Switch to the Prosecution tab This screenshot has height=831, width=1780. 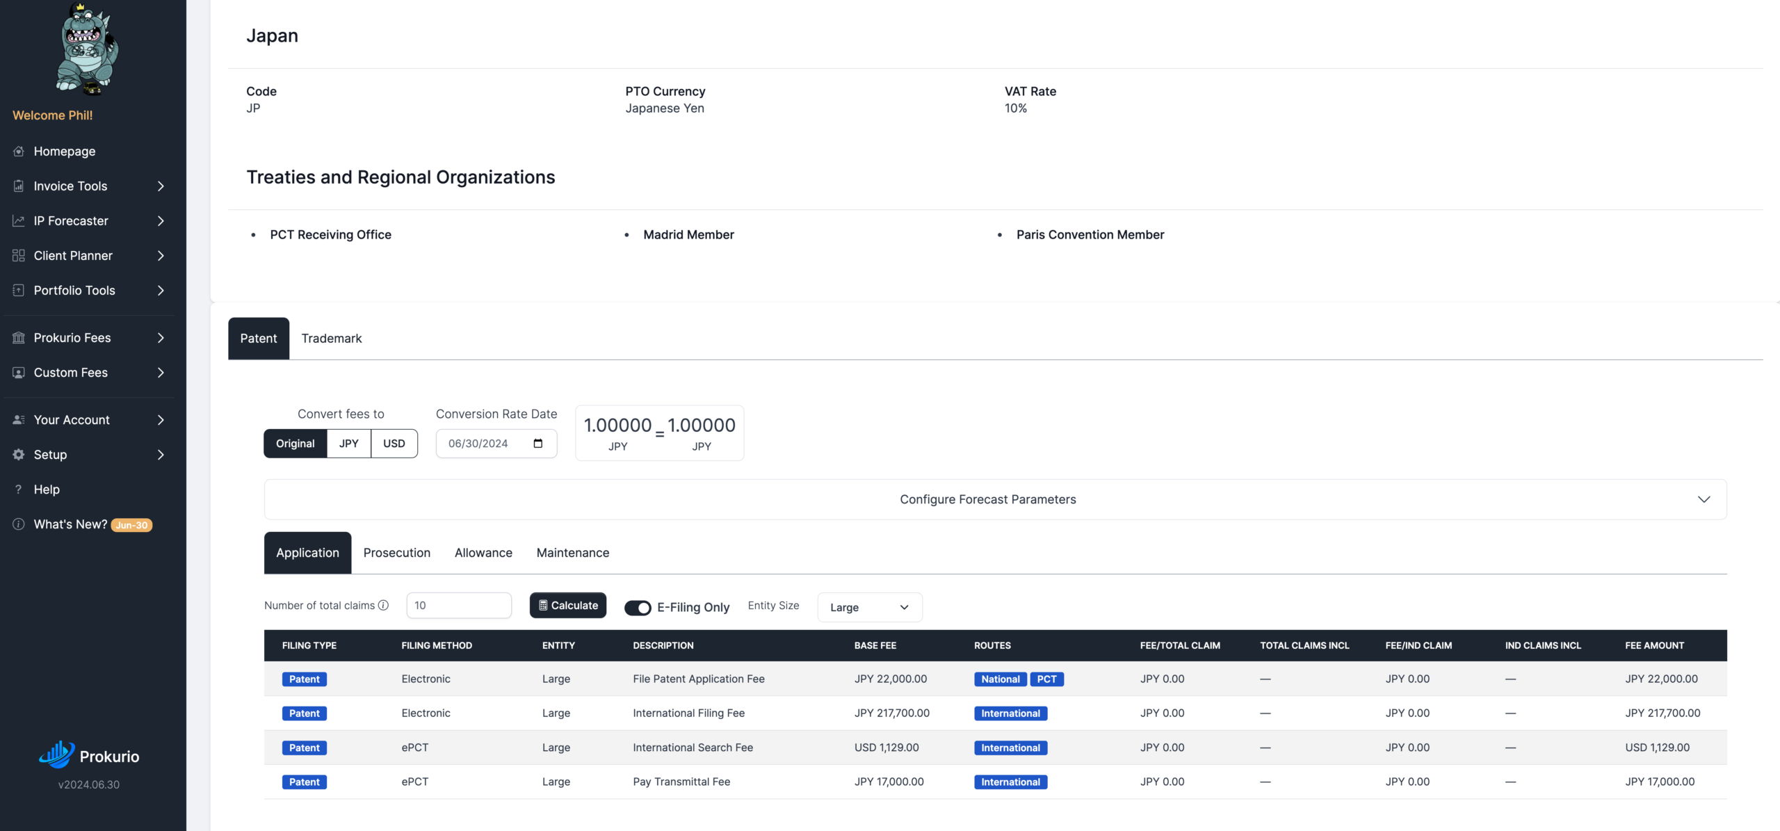[397, 553]
